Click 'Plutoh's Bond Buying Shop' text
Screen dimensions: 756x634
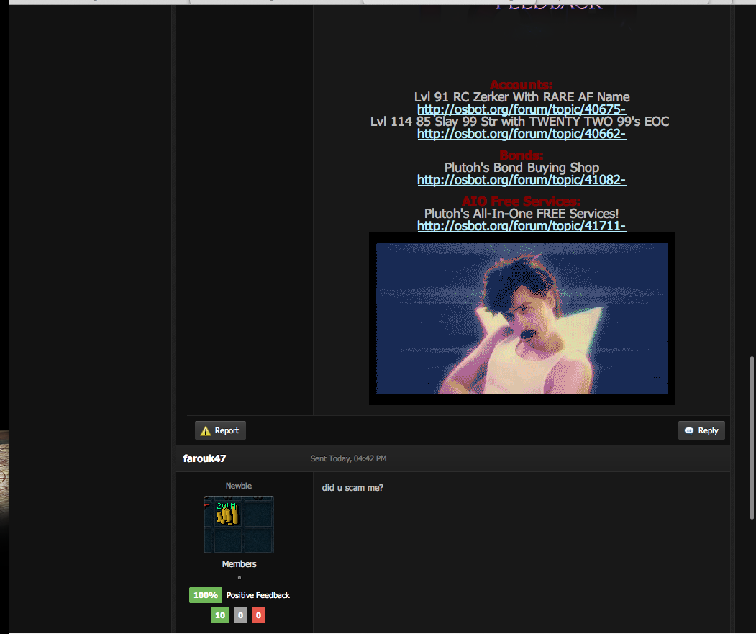tap(522, 168)
